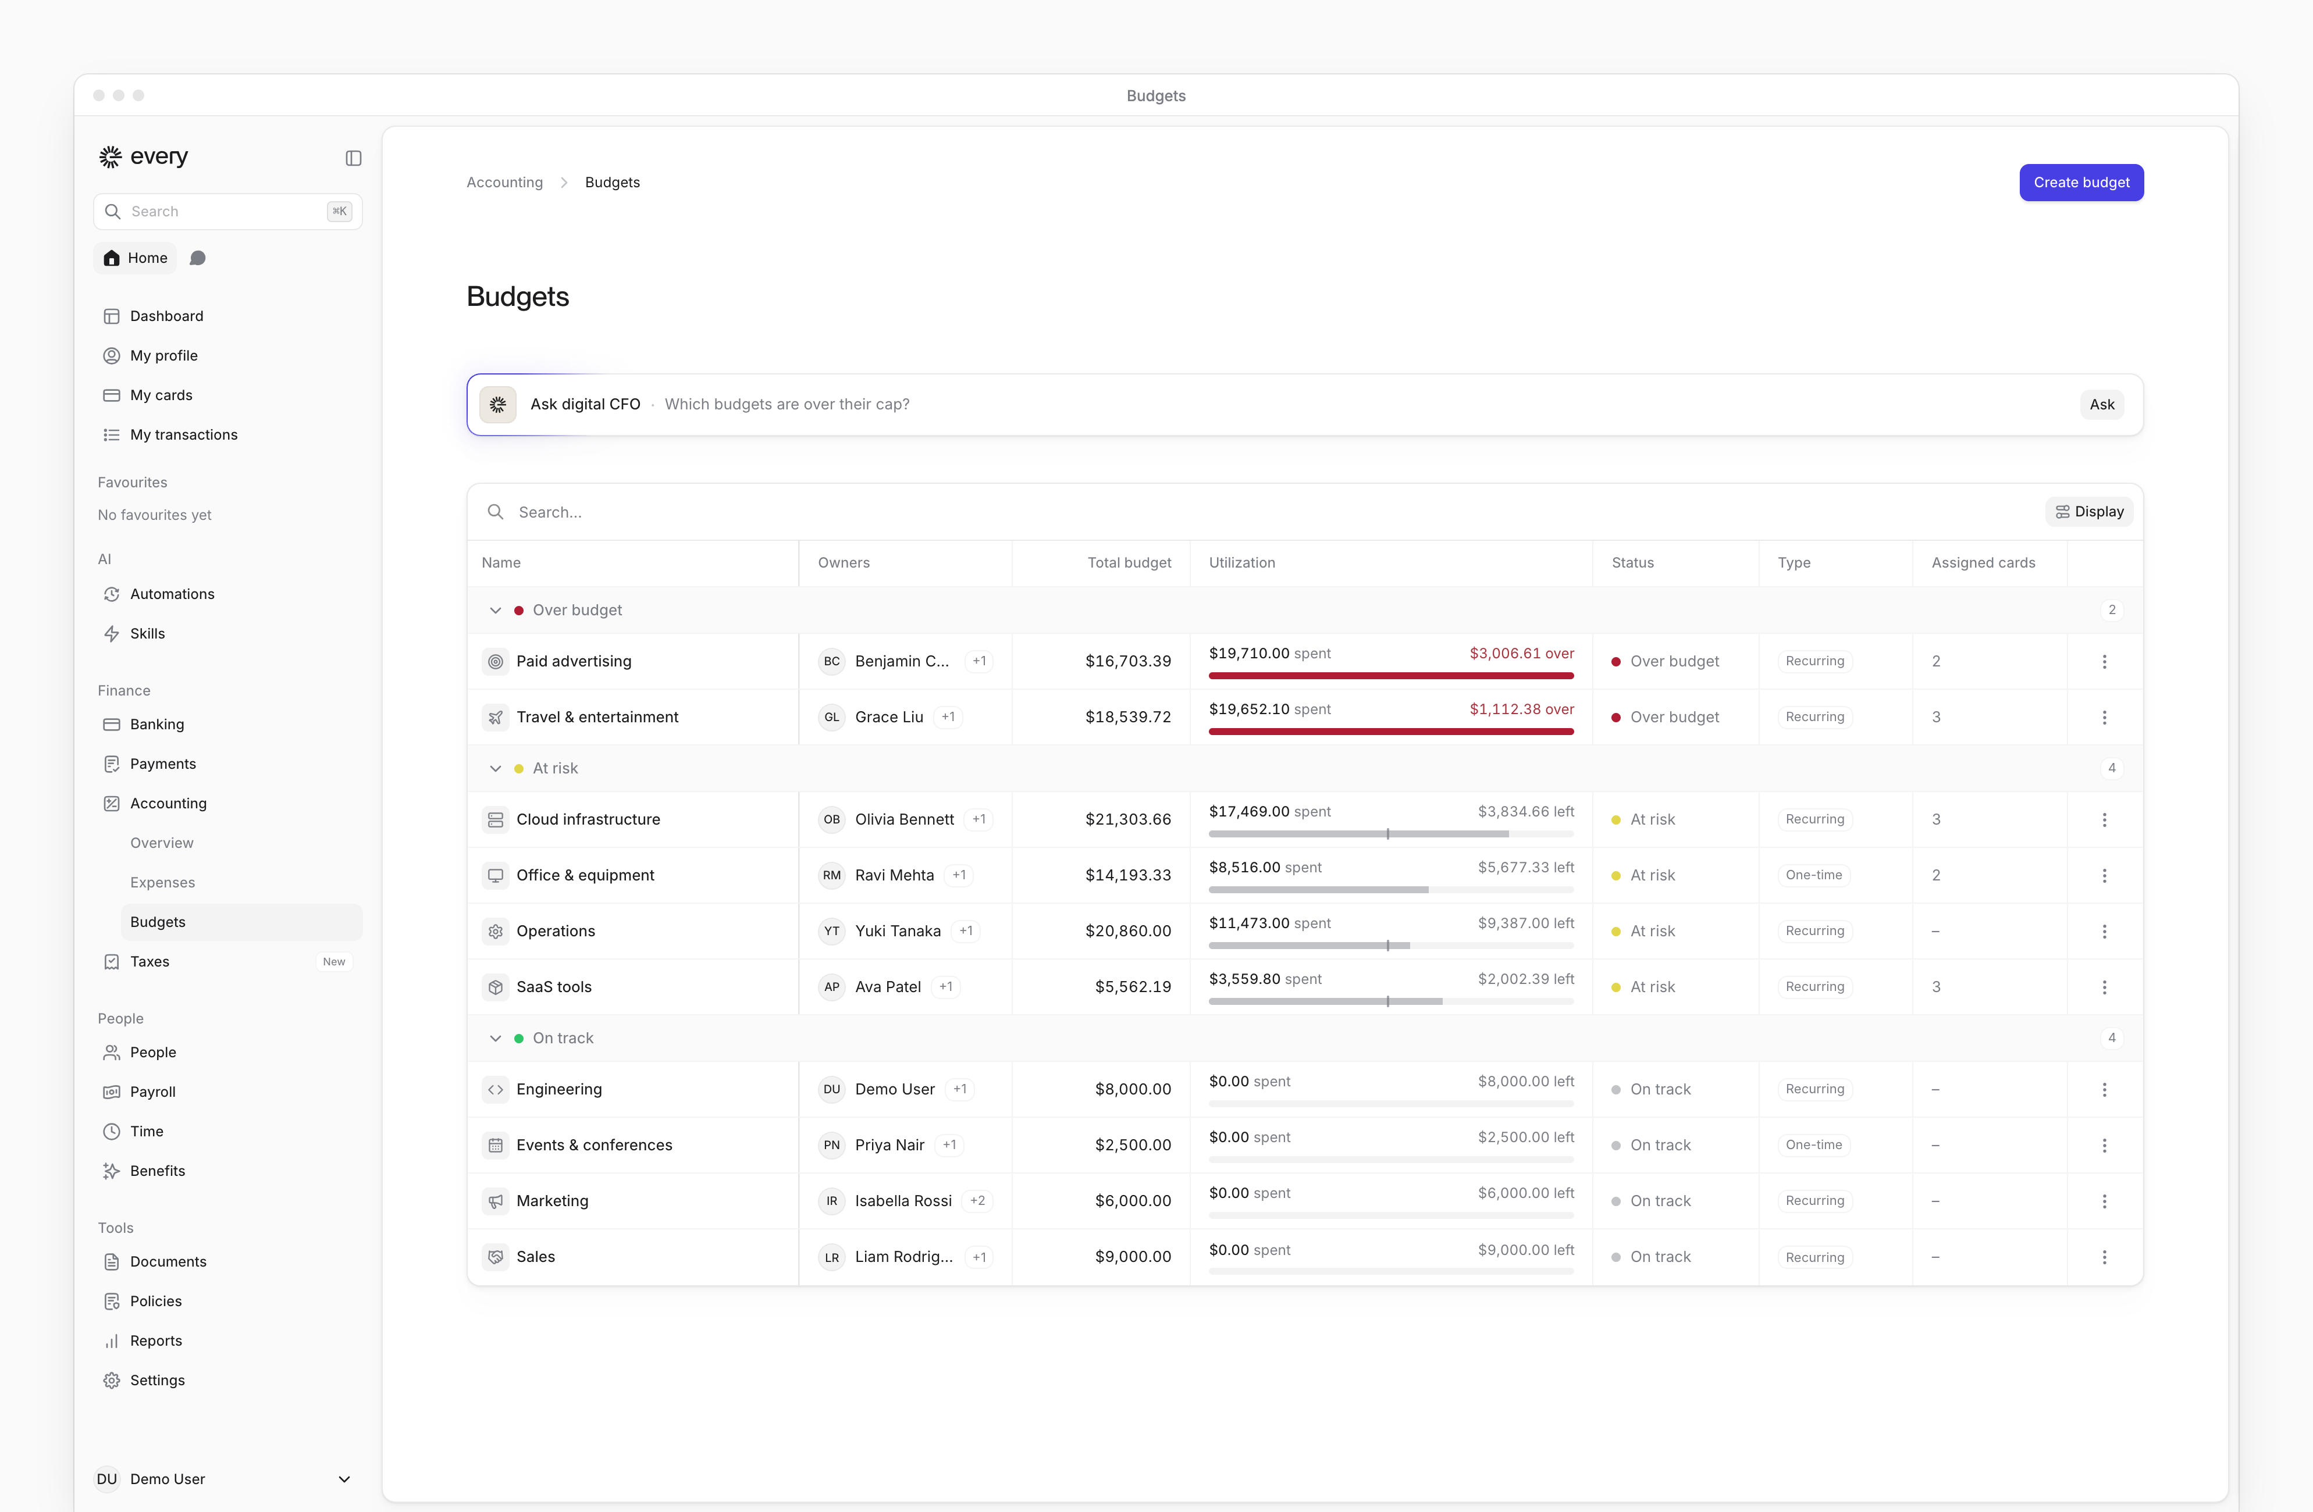Click the Events & conferences calendar icon

496,1146
